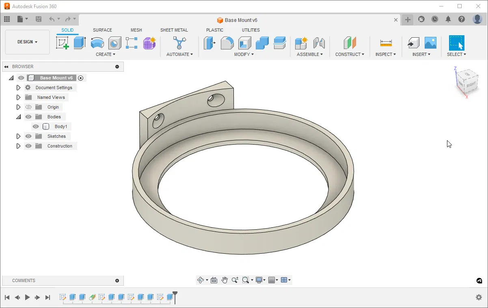Screen dimensions: 488x308
Task: Toggle visibility of the Sketches folder
Action: pos(28,136)
